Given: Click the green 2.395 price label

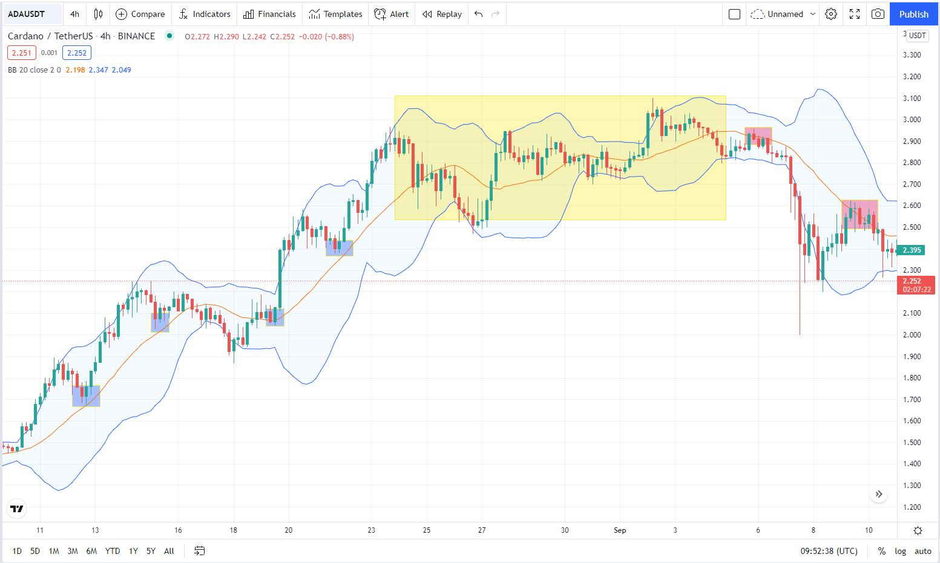Looking at the screenshot, I should click(x=912, y=250).
